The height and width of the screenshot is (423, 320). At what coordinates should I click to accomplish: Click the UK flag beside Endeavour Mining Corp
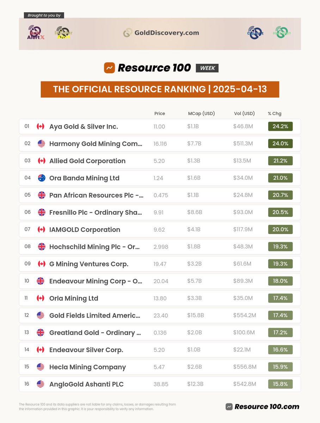click(41, 281)
